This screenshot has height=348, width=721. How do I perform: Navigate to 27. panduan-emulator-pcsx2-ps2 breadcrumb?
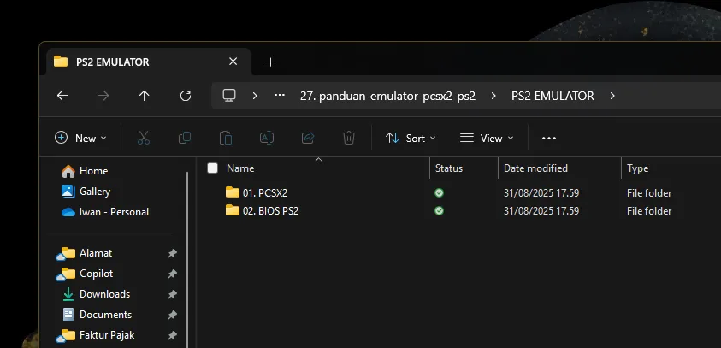[x=387, y=96]
